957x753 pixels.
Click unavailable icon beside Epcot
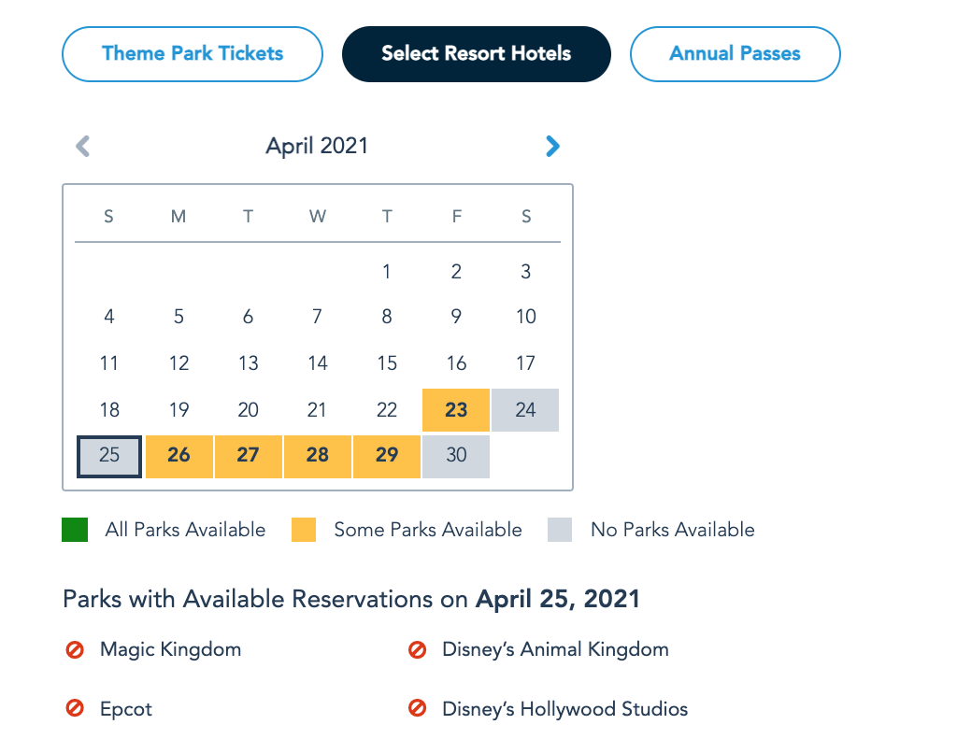pos(76,709)
